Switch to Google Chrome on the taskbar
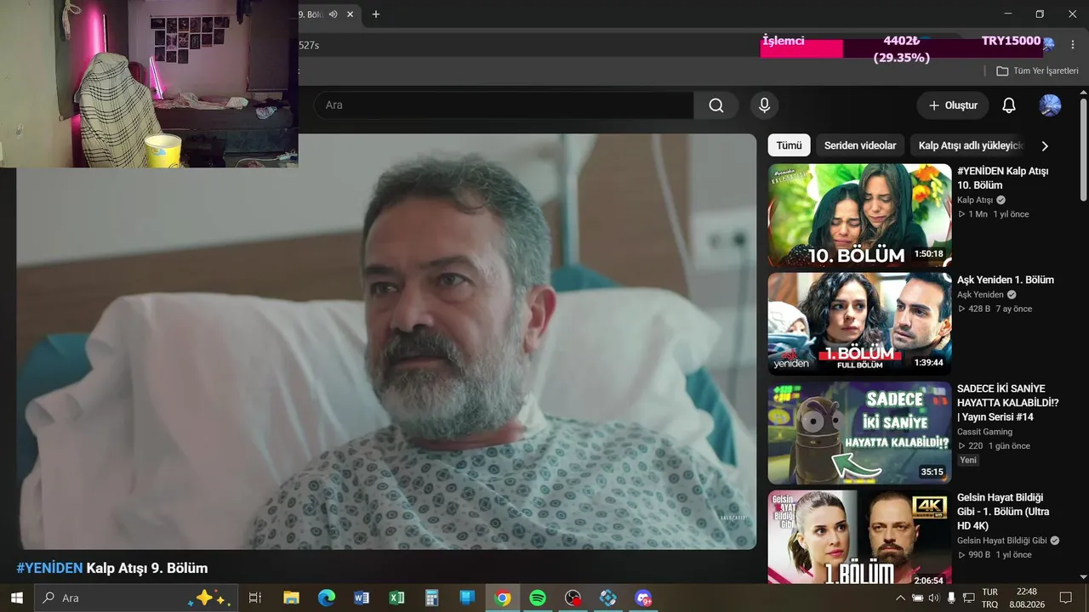 click(503, 598)
